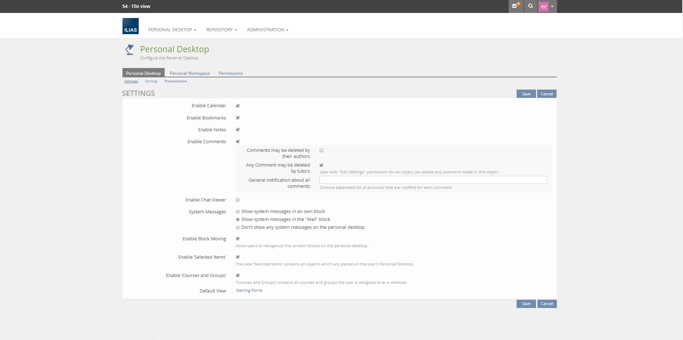683x340 pixels.
Task: Open the Permissions tab
Action: tap(231, 73)
